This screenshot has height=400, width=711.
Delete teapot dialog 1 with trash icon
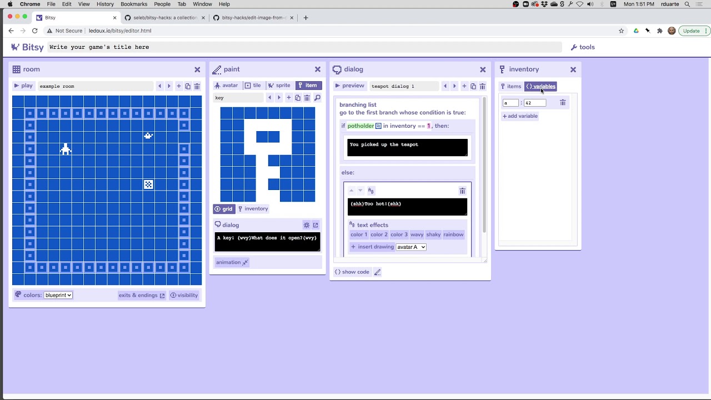point(482,86)
